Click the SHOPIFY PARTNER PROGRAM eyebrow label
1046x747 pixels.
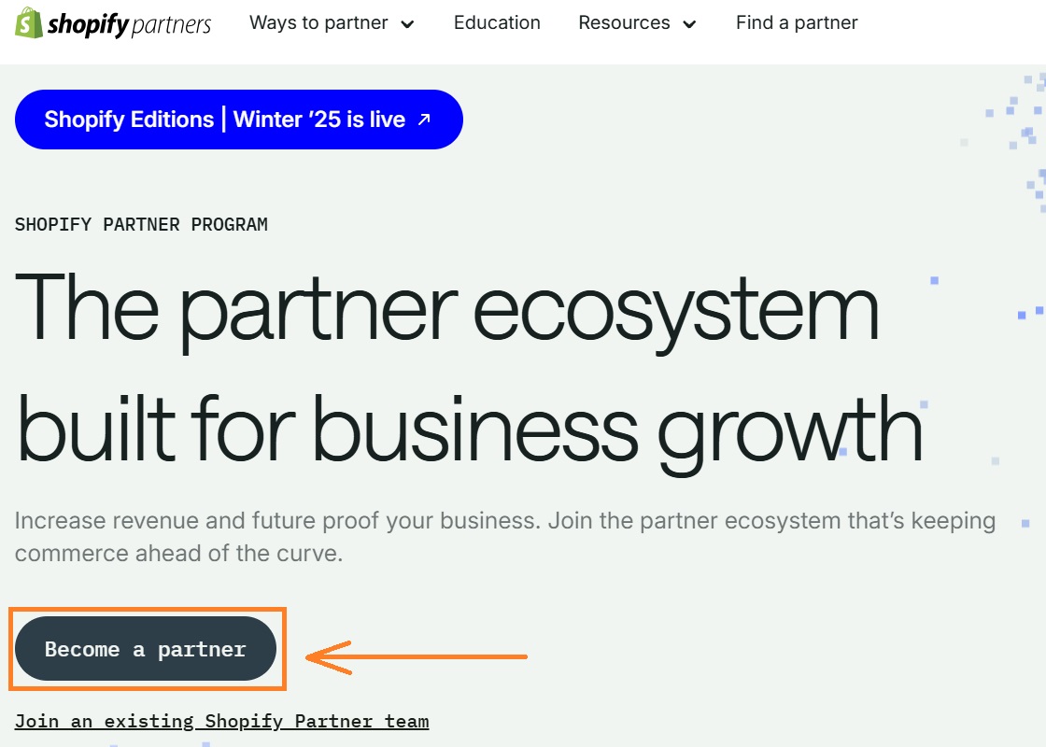coord(140,224)
